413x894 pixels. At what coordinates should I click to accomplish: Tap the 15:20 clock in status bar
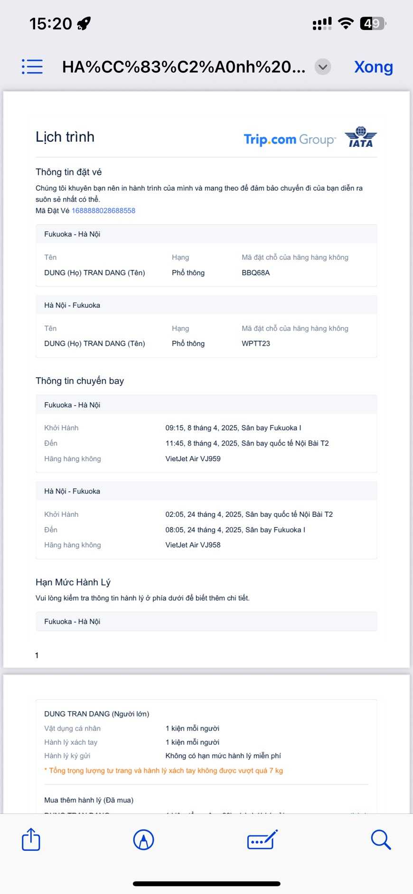pyautogui.click(x=51, y=23)
